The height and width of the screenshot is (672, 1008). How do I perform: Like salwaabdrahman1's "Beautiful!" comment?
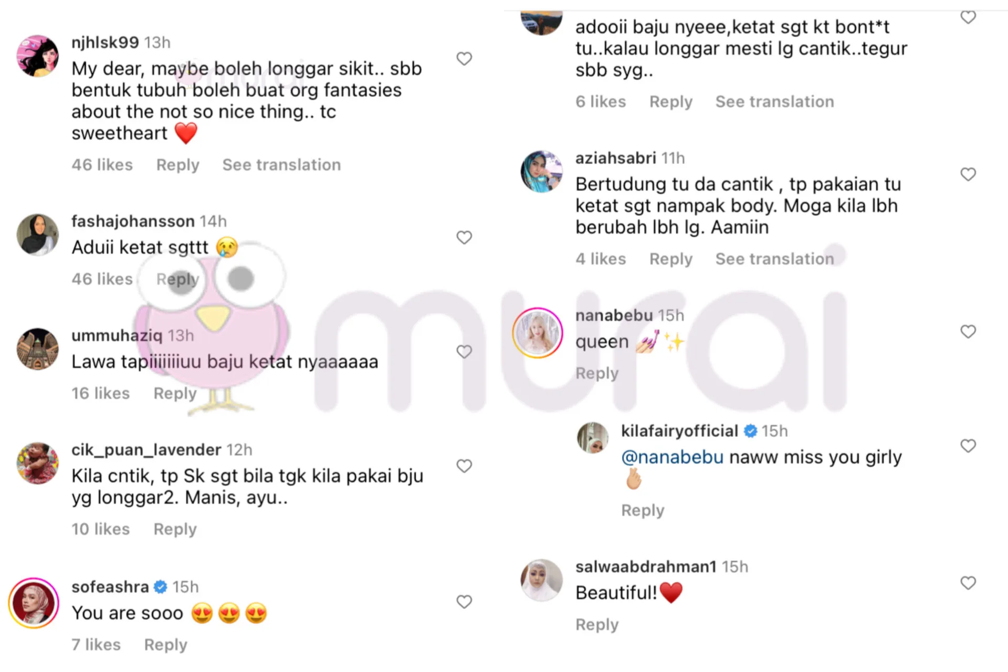point(968,583)
